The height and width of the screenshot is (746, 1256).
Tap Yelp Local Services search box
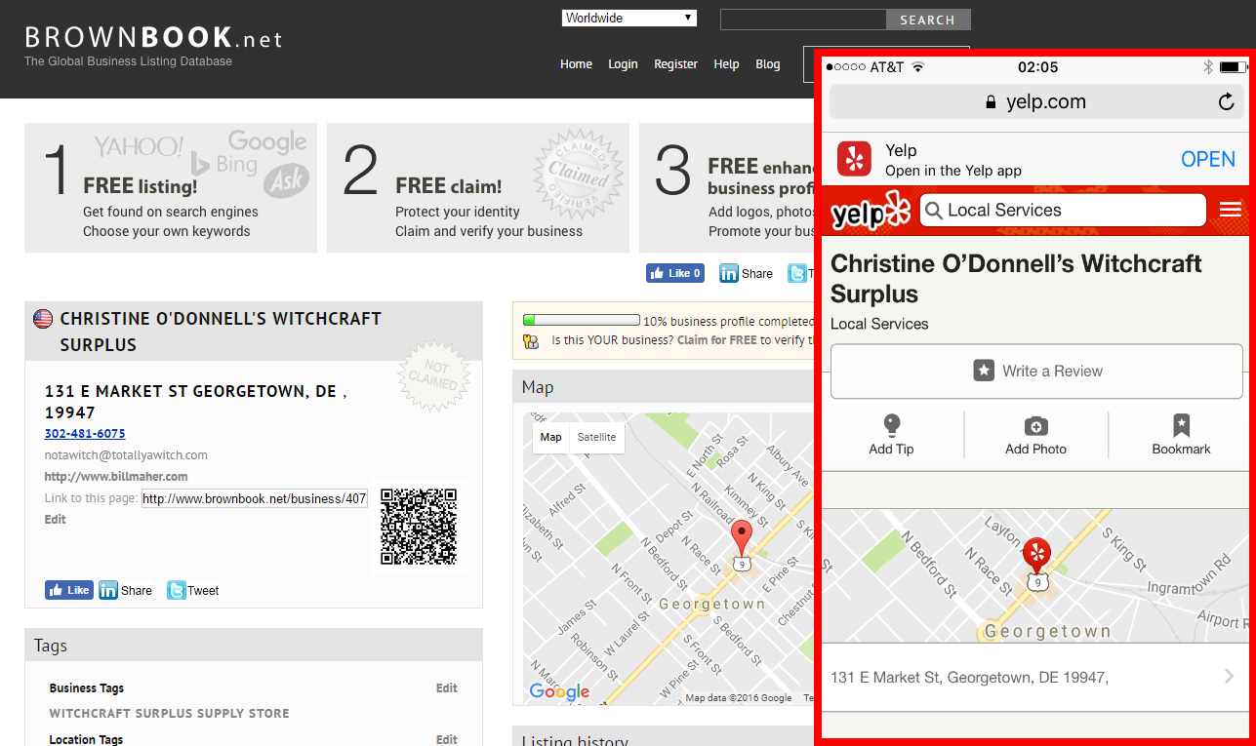1063,210
